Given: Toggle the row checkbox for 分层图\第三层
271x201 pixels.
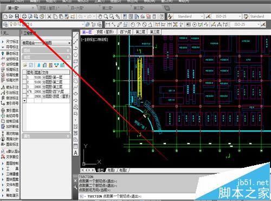Looking at the screenshot, I should tap(24, 87).
